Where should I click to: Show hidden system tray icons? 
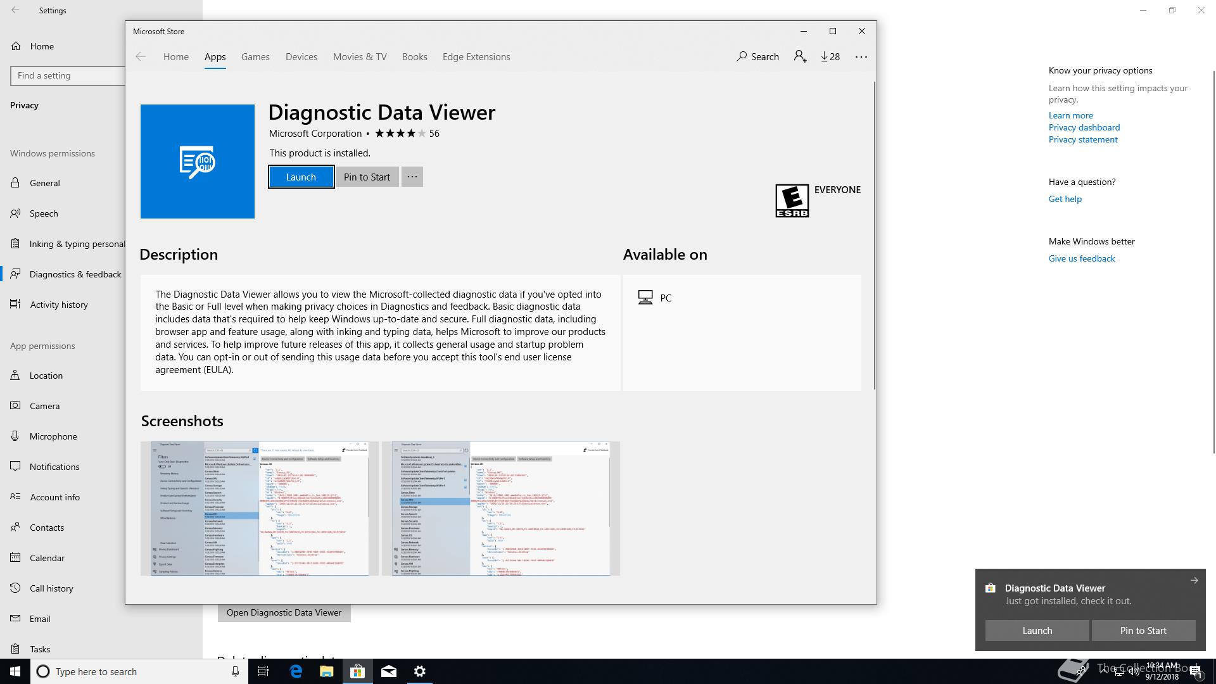(x=1104, y=670)
